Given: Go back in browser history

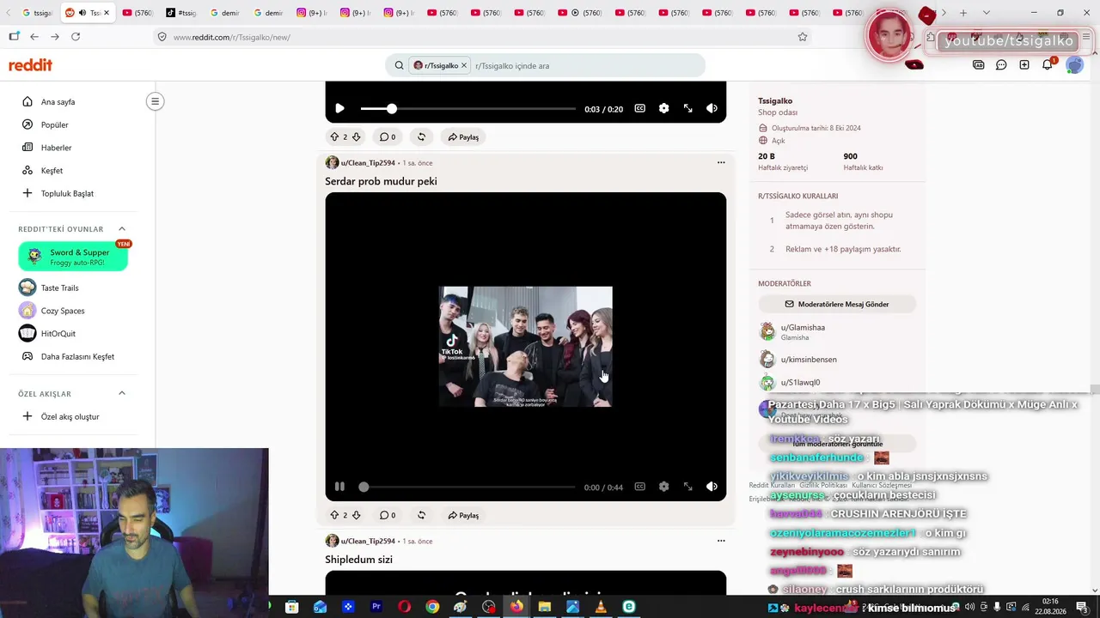Looking at the screenshot, I should [34, 37].
